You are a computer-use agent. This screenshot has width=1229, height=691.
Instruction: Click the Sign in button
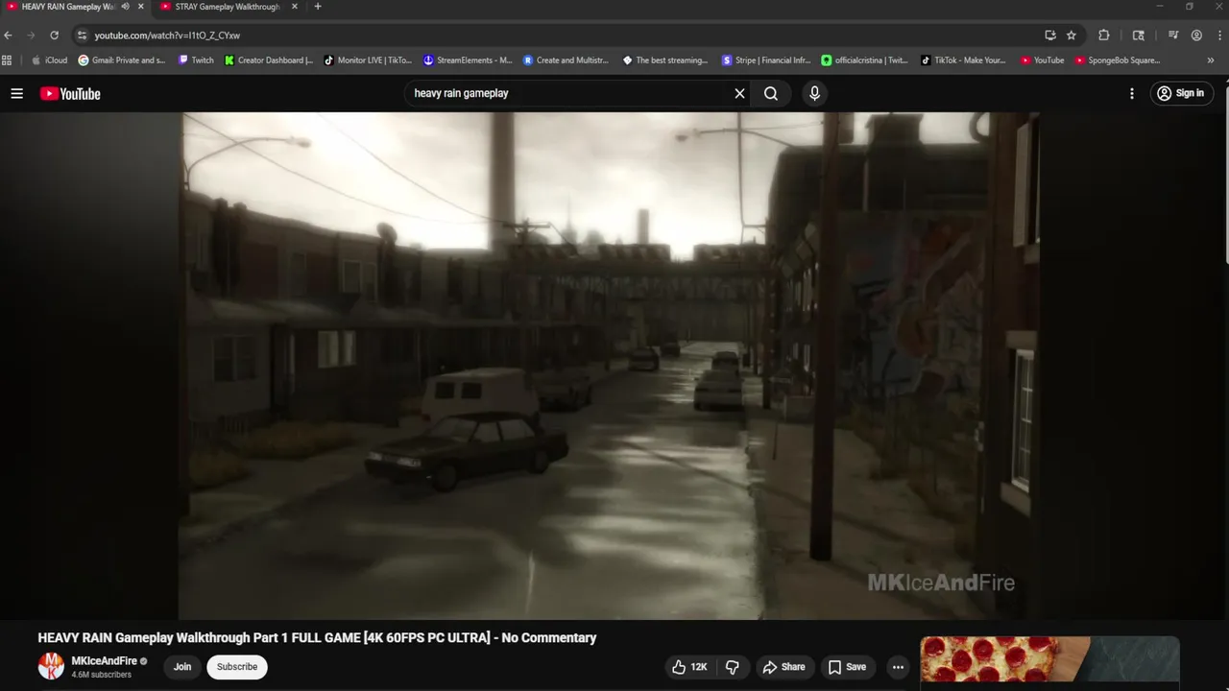[1181, 93]
